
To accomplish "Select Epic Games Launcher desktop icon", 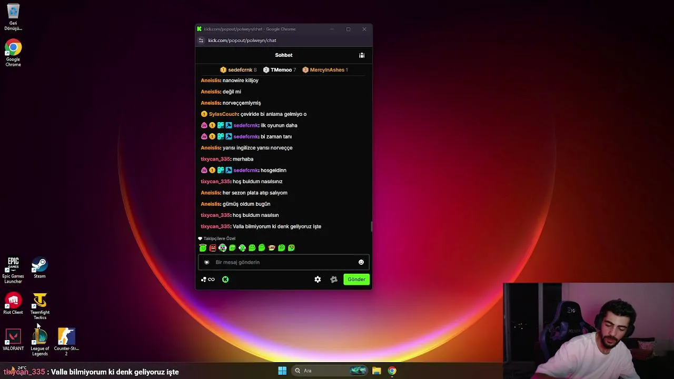I will [x=13, y=270].
